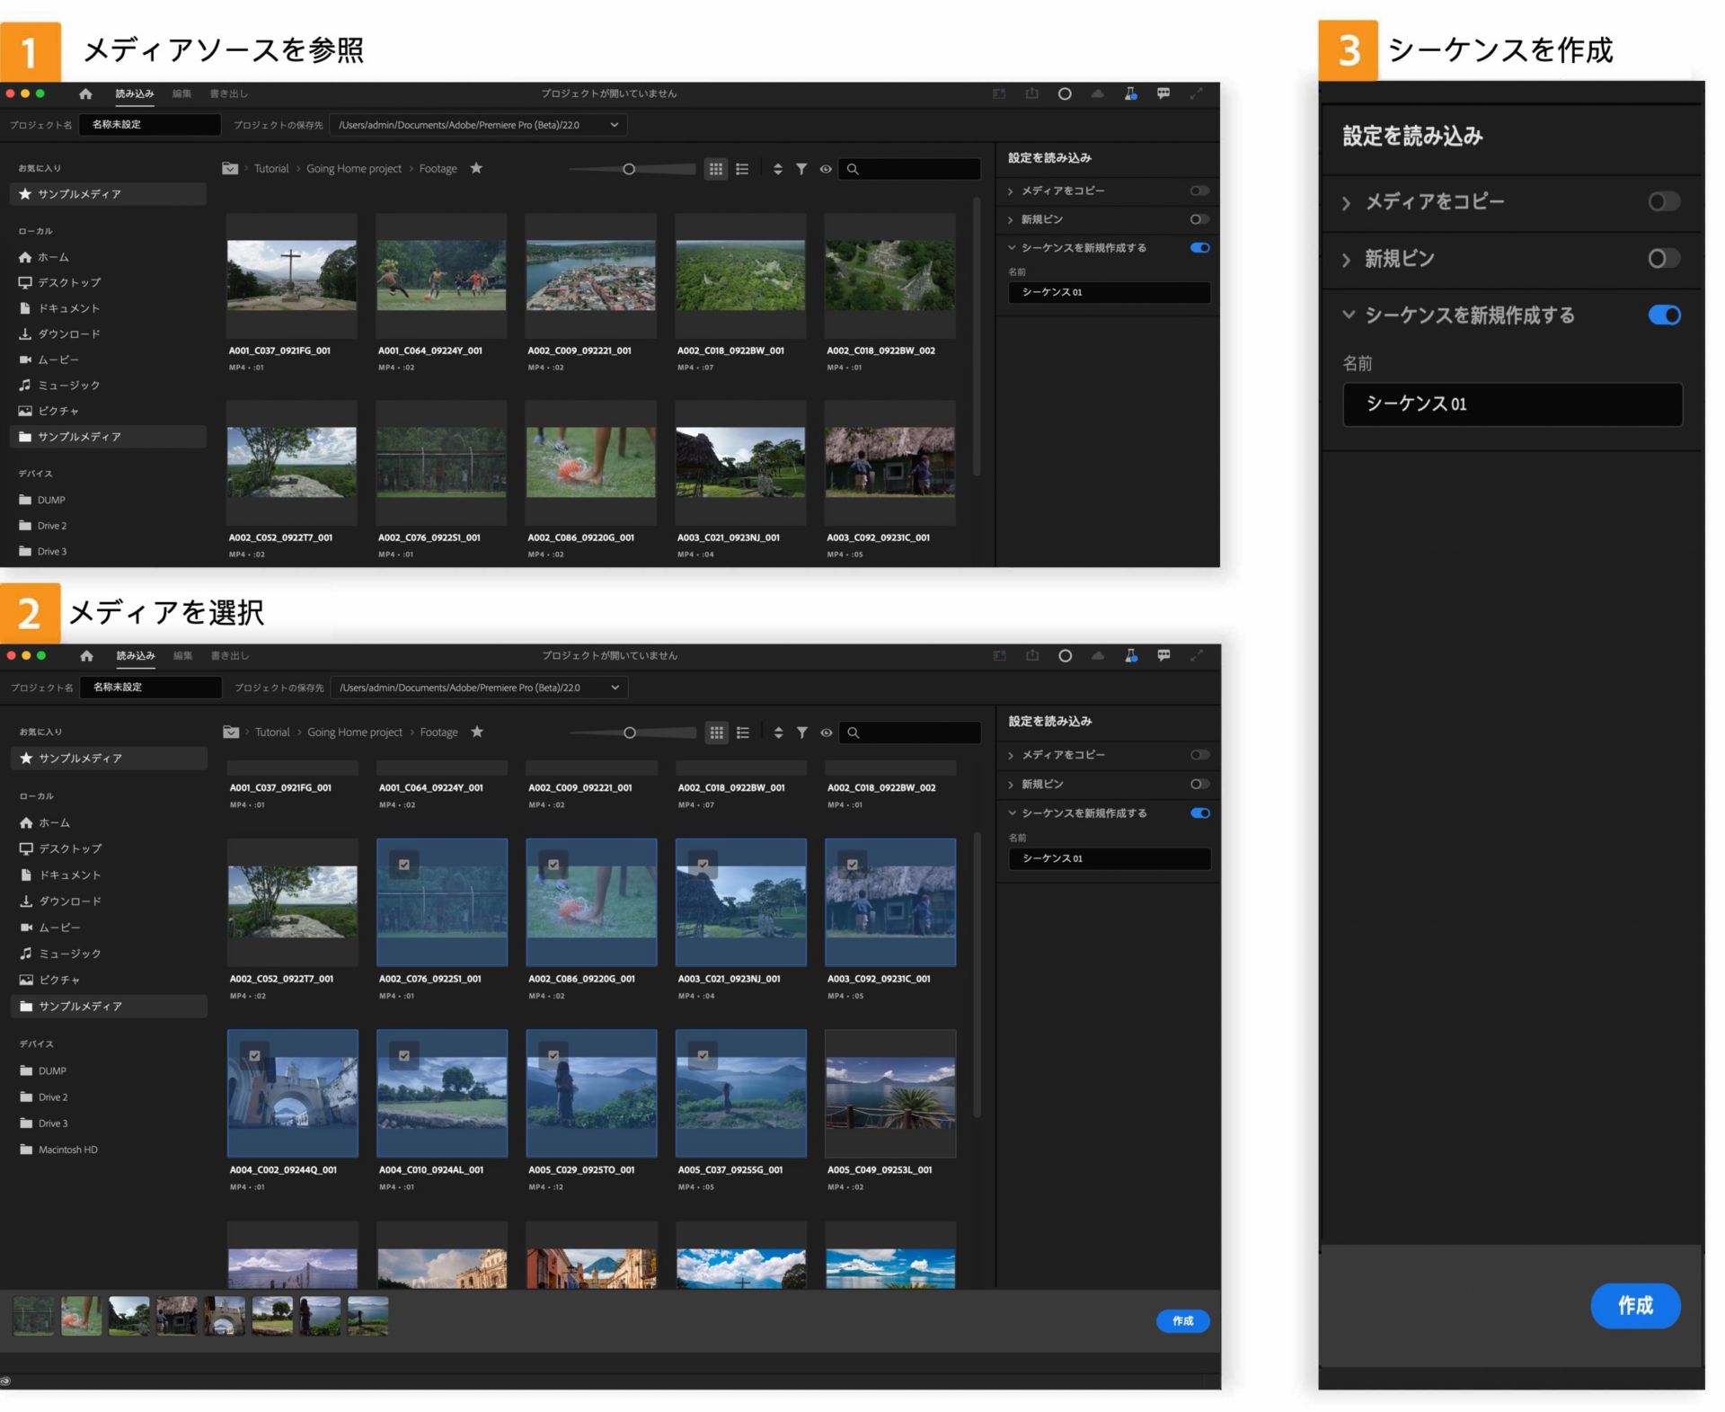Click the favorite star beside Footage in step 1
The height and width of the screenshot is (1412, 1725).
[x=476, y=168]
